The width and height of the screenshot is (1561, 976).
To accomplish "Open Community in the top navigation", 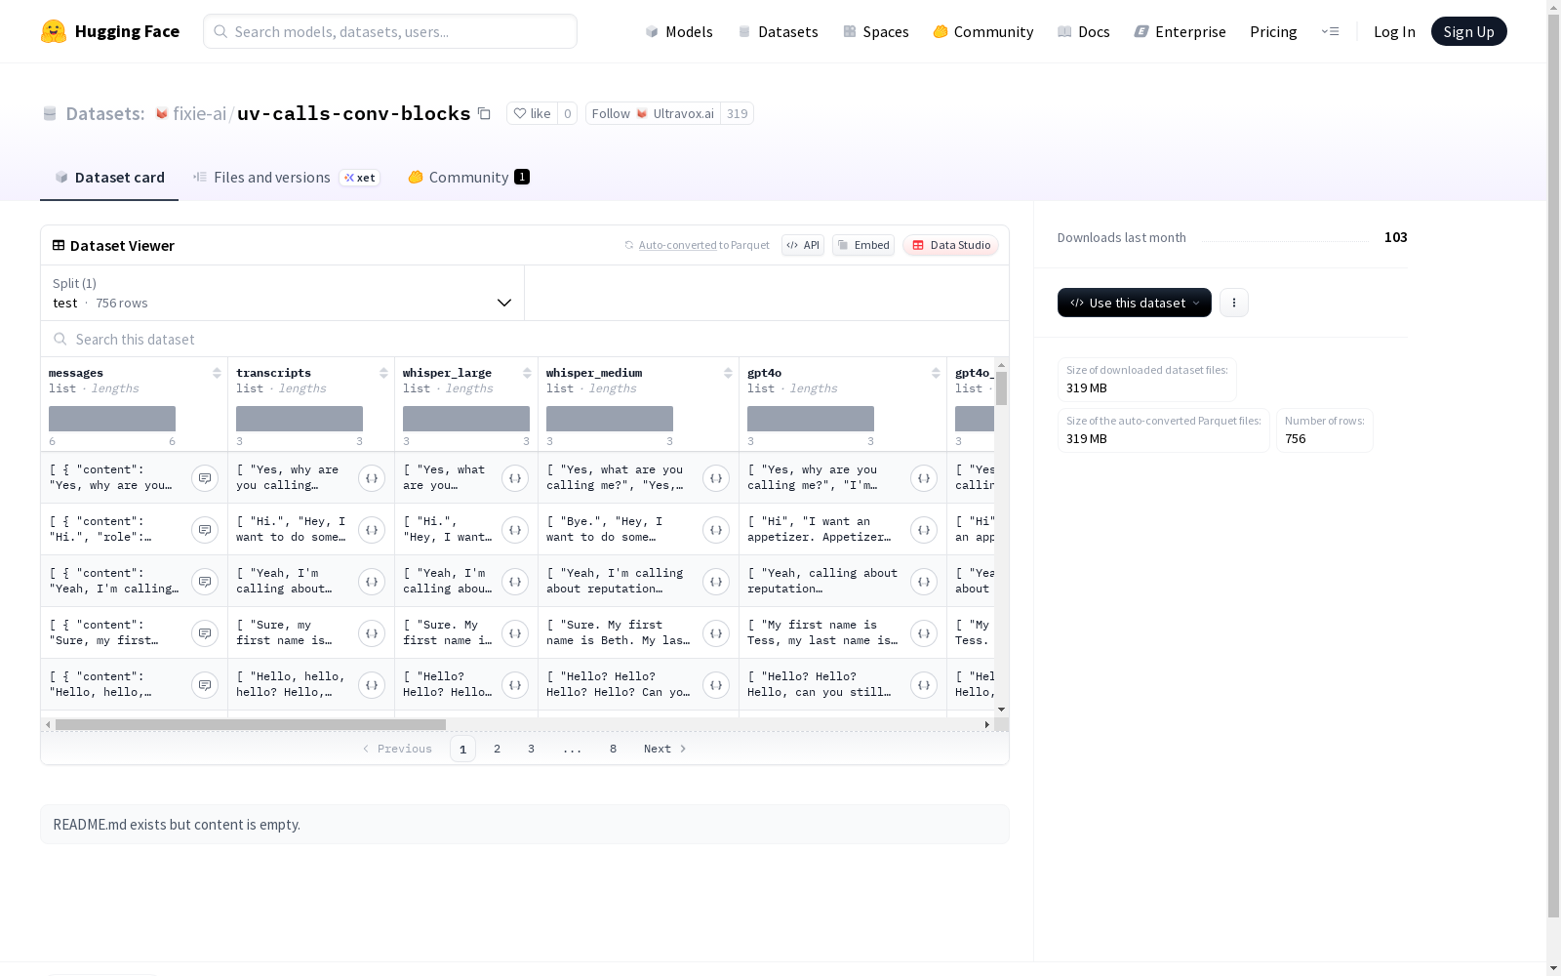I will click(x=982, y=31).
